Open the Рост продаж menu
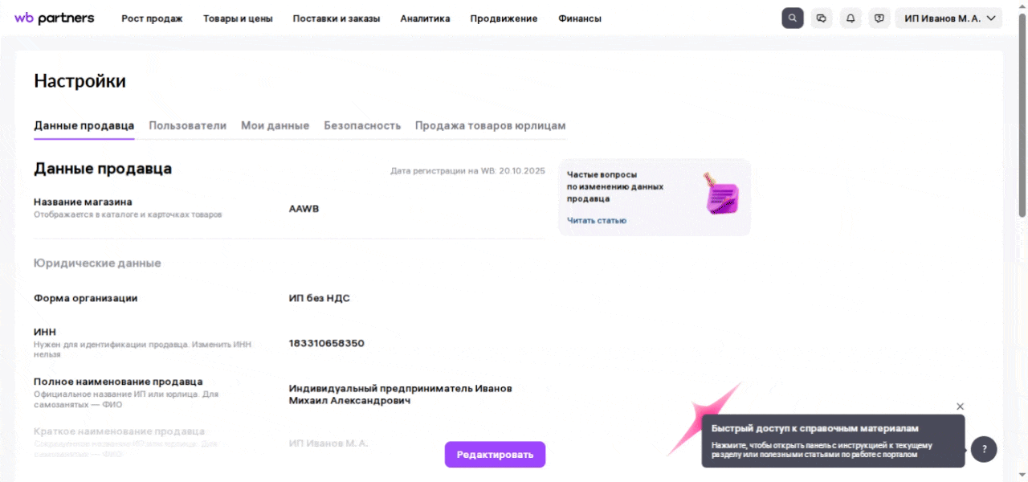1028x482 pixels. (153, 18)
